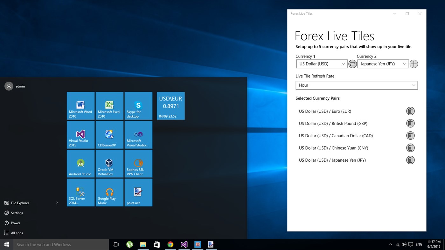Image resolution: width=445 pixels, height=250 pixels.
Task: Click the volume icon in the system tray
Action: pyautogui.click(x=404, y=245)
